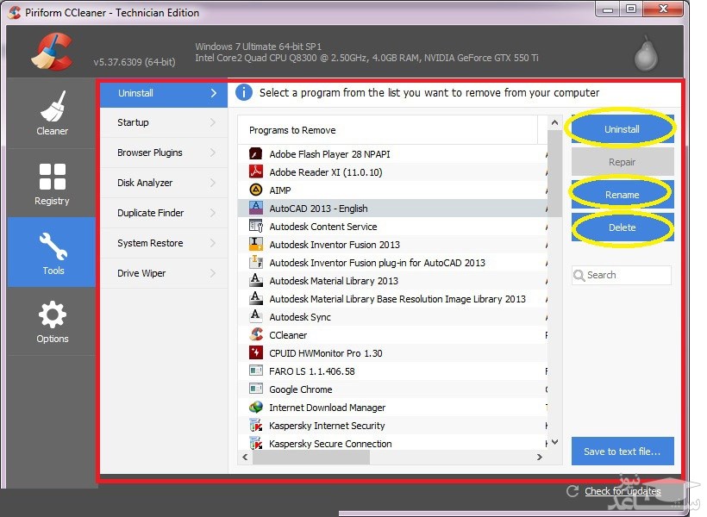Open the Registry section icon
Screen dimensions: 707x517
[52, 177]
